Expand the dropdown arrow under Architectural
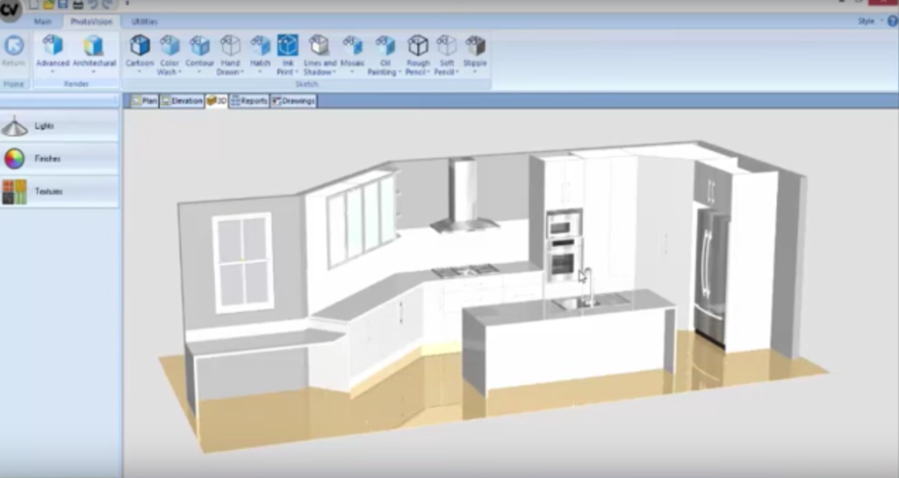The image size is (899, 478). pyautogui.click(x=93, y=72)
